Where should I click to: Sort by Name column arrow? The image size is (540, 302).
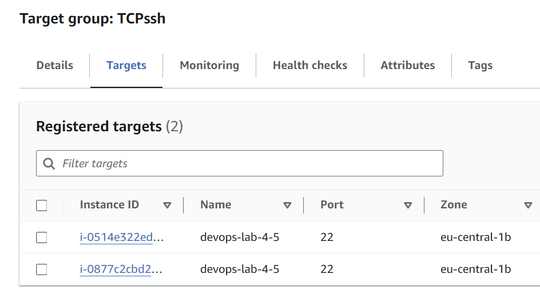pyautogui.click(x=287, y=206)
